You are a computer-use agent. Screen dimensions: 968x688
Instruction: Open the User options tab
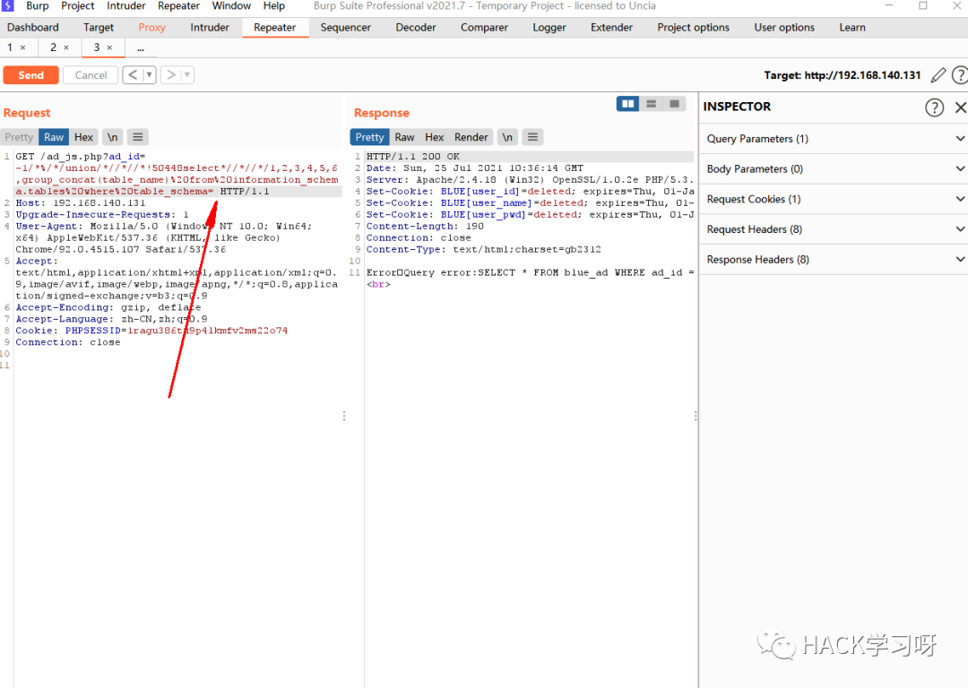click(784, 28)
